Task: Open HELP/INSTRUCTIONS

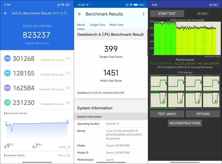Action: click(185, 123)
